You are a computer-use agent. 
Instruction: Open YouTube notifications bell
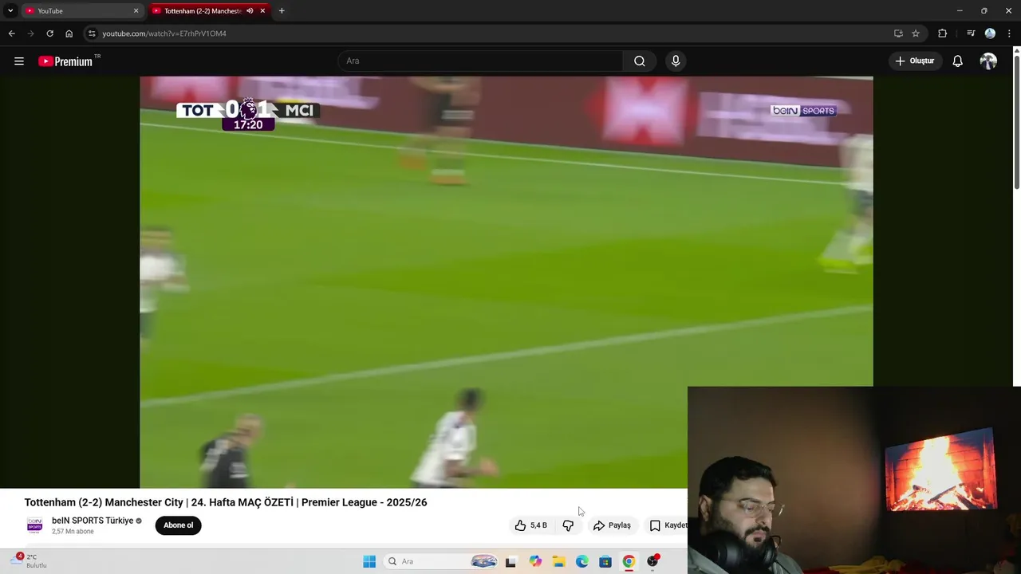[x=958, y=61]
